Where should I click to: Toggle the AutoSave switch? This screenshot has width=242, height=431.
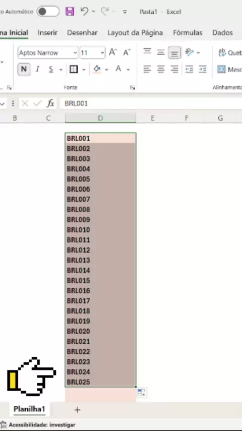point(48,12)
